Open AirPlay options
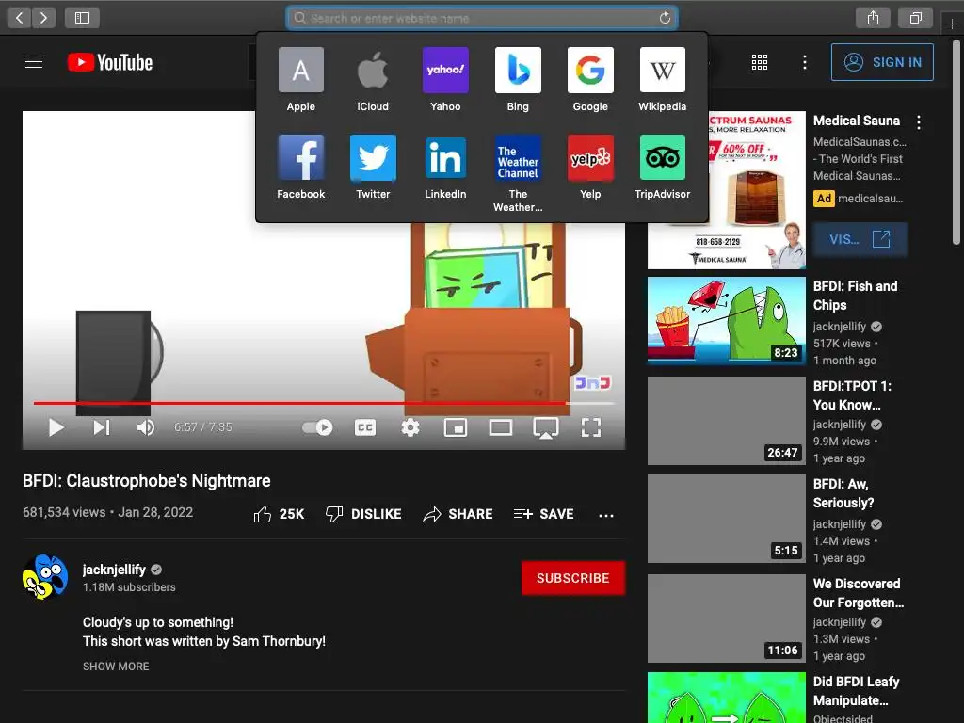This screenshot has width=964, height=723. [x=546, y=428]
